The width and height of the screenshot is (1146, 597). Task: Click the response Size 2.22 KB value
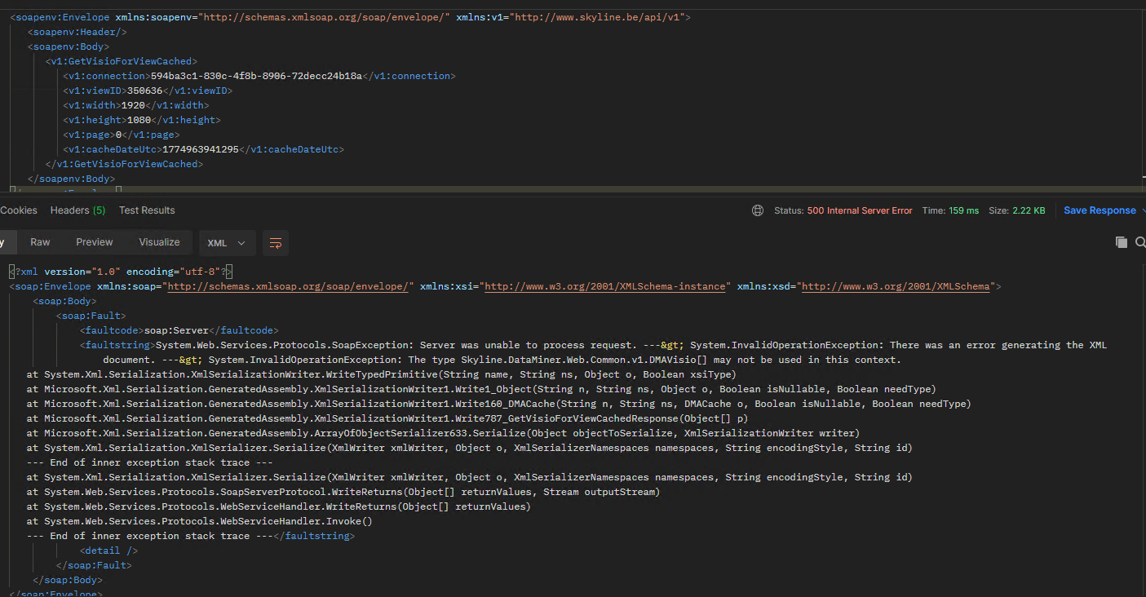coord(1029,210)
